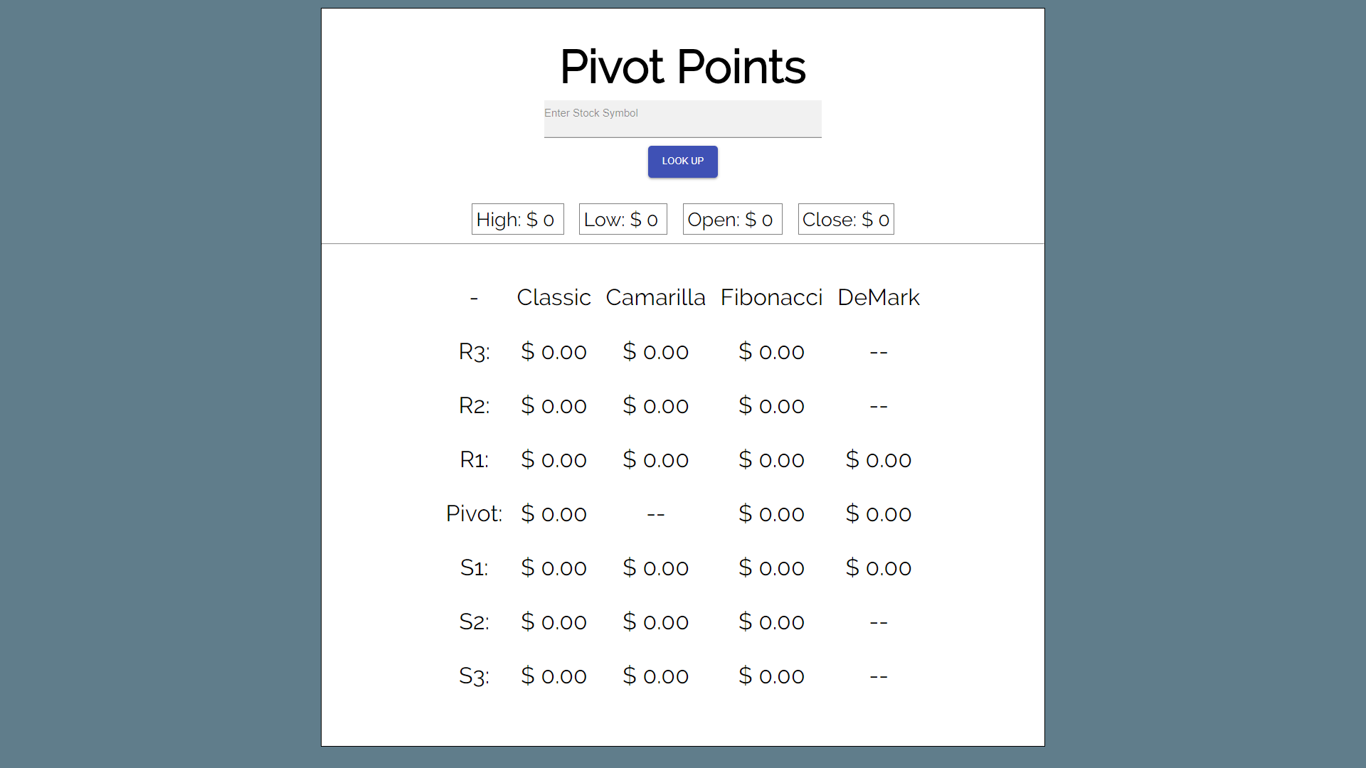Click the Classic column header
This screenshot has width=1366, height=768.
[x=554, y=297]
